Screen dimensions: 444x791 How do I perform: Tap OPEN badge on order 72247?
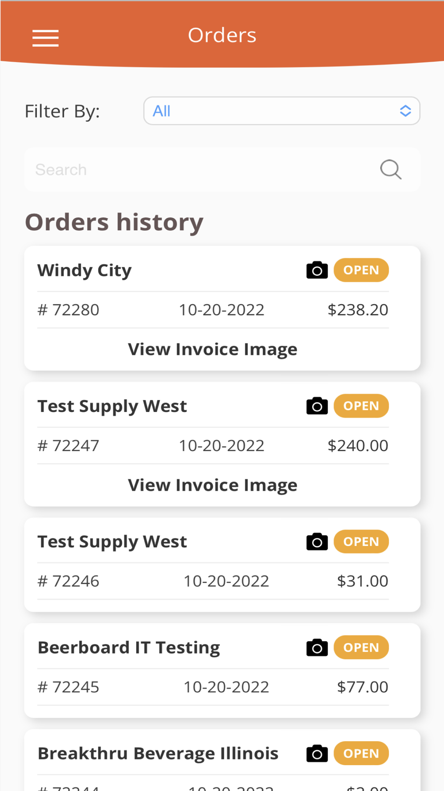tap(361, 406)
